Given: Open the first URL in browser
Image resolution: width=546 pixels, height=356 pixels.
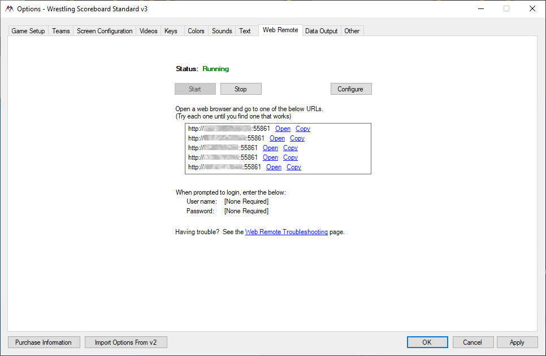Looking at the screenshot, I should point(283,129).
